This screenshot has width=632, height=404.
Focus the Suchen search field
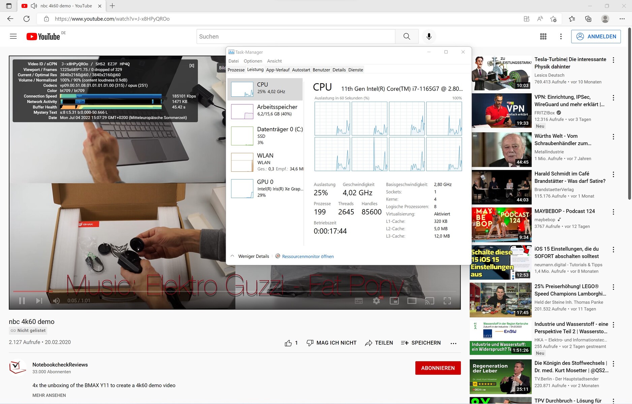(x=296, y=36)
